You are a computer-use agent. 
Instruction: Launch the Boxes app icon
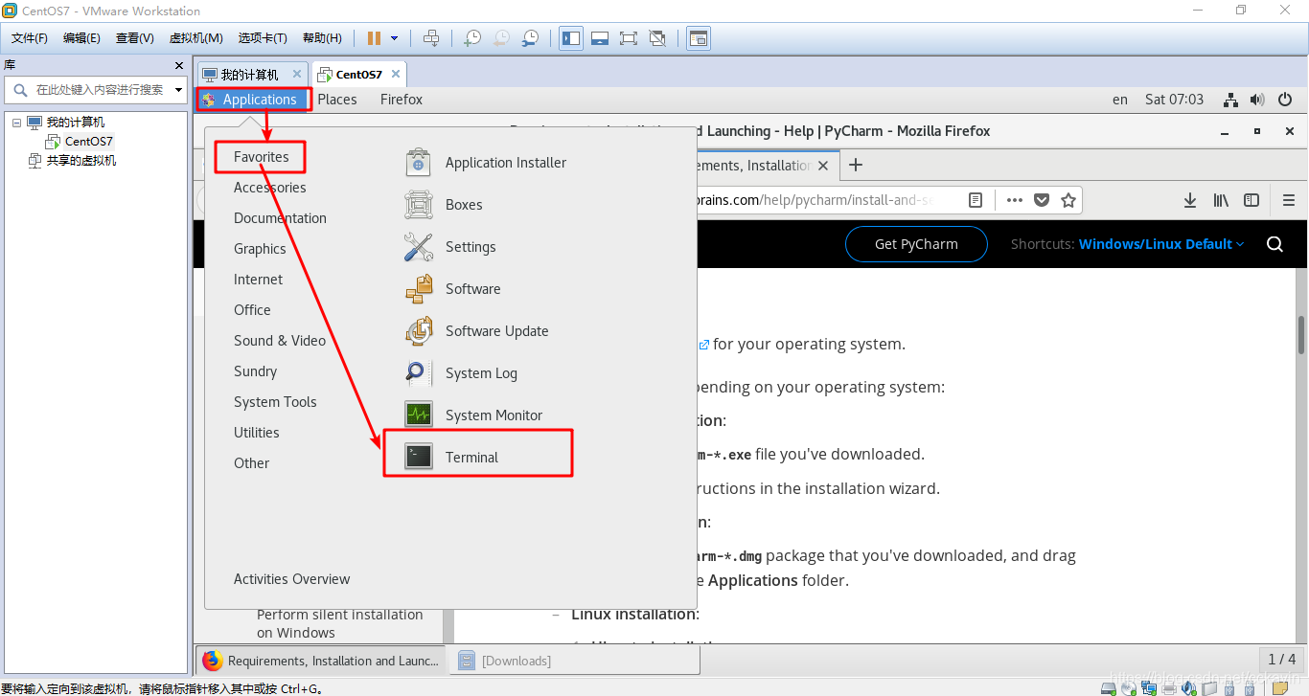[419, 205]
